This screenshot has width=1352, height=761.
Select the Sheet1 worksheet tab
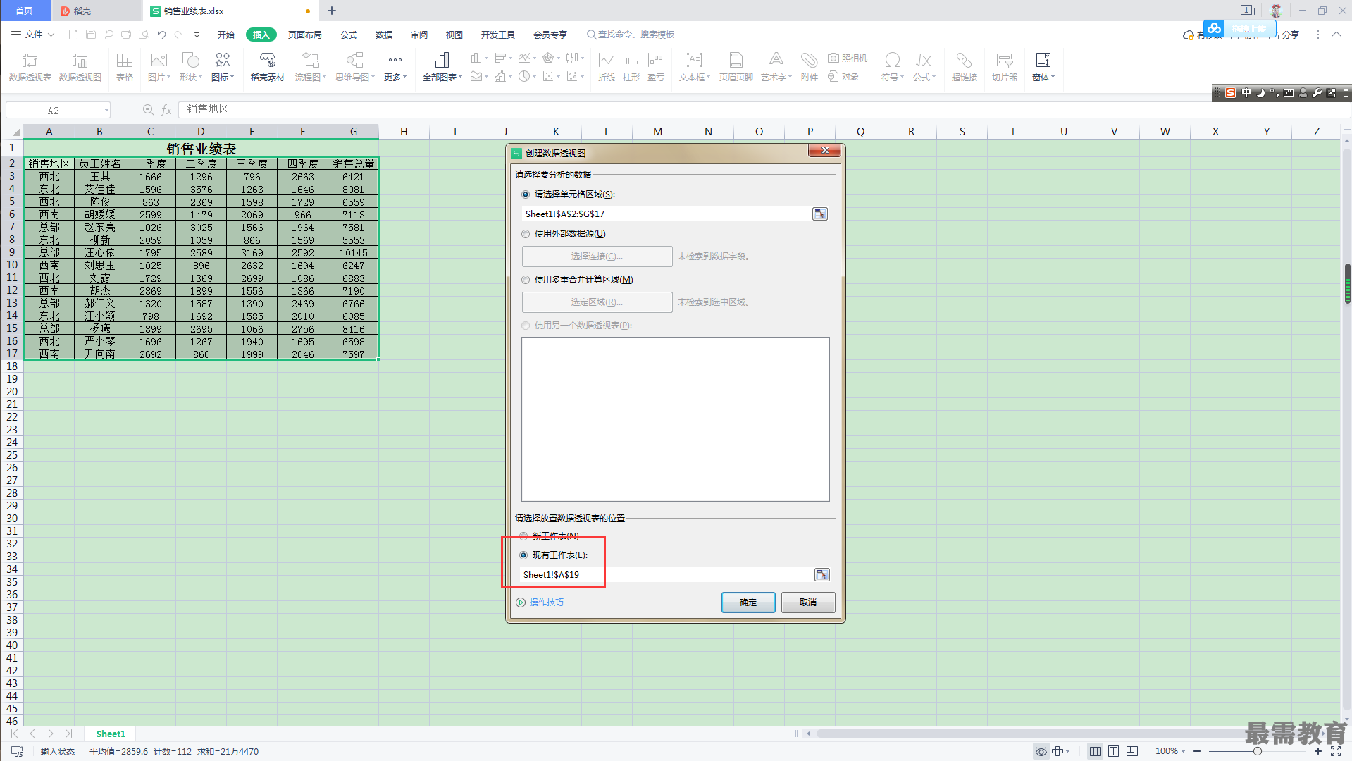[111, 734]
